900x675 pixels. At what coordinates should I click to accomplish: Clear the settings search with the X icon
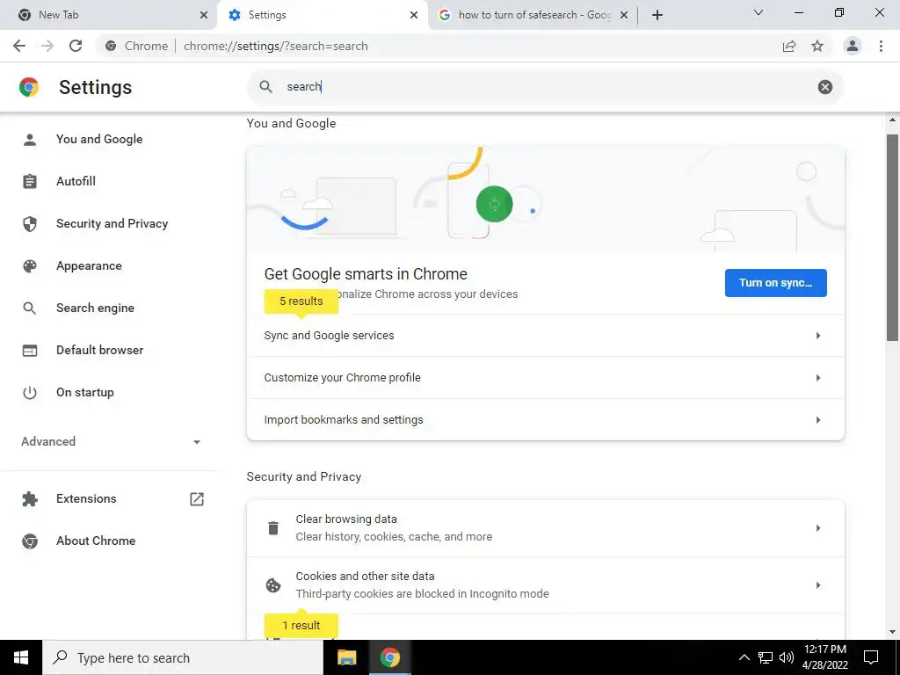coord(824,87)
